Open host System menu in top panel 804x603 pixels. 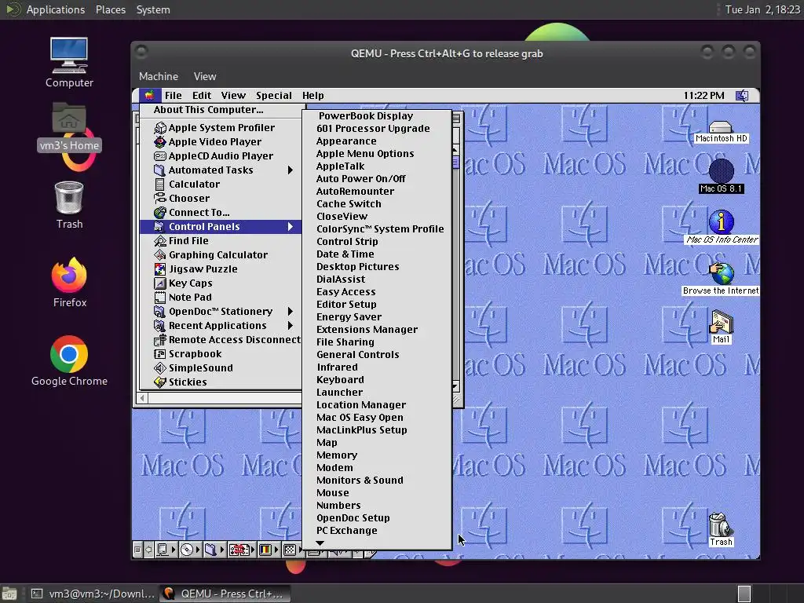tap(153, 9)
